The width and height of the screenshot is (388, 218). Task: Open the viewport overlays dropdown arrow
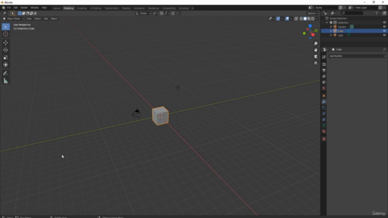pyautogui.click(x=291, y=19)
